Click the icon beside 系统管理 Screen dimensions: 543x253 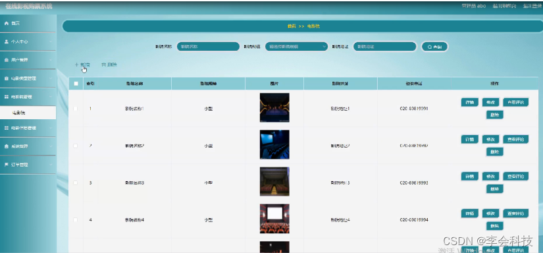pos(6,147)
